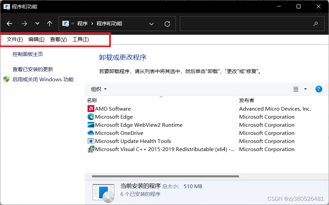Select the Update Health Tools icon
This screenshot has width=329, height=205.
[x=91, y=141]
